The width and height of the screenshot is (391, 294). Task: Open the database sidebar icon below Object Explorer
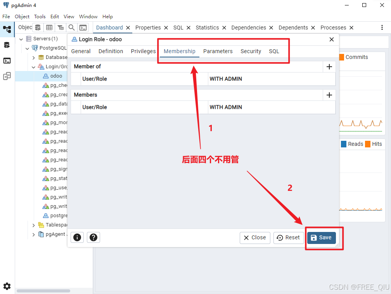[x=7, y=45]
